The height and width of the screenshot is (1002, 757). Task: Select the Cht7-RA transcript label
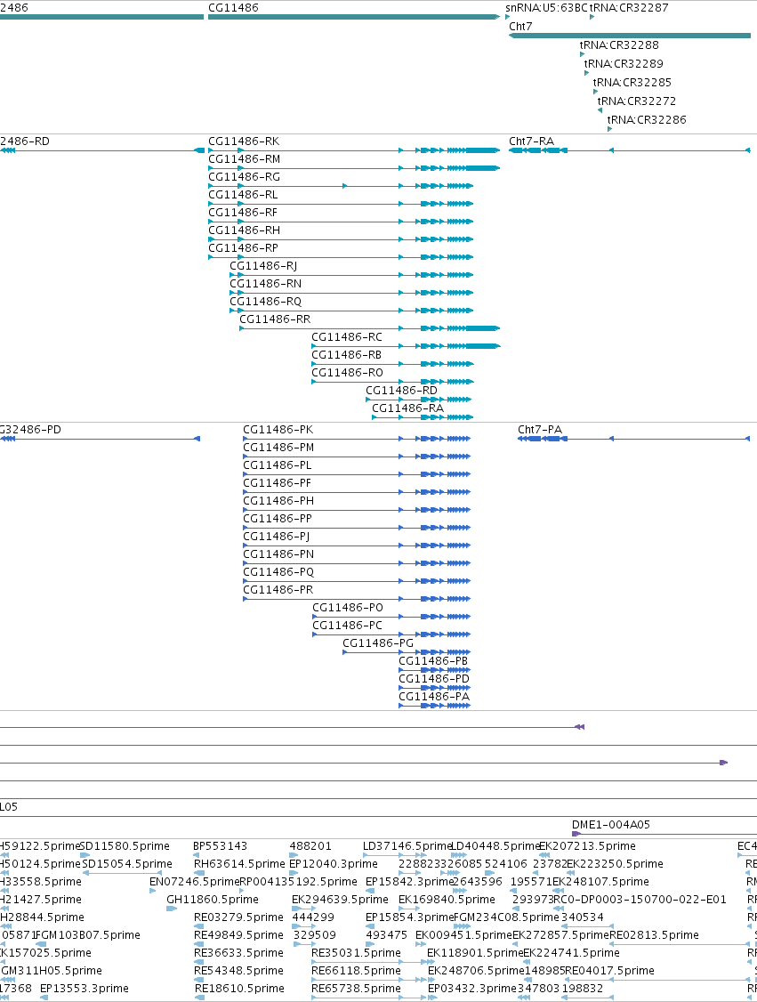click(531, 141)
